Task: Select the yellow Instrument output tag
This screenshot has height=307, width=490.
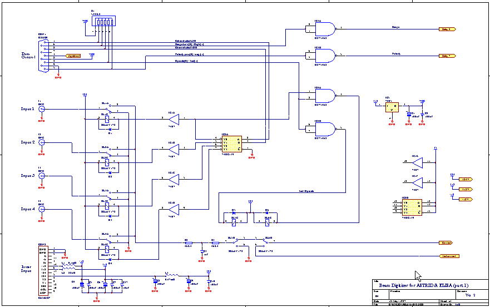Action: (x=449, y=256)
